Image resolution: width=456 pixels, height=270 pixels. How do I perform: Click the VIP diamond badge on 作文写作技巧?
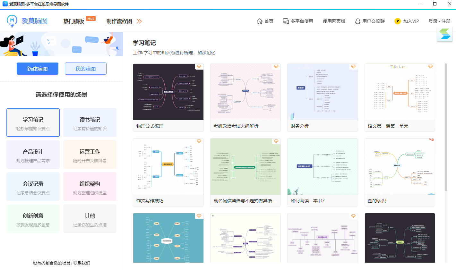tap(199, 141)
